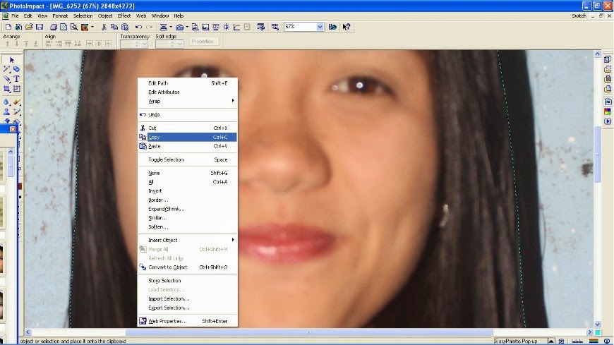Click the top panel-manager icon at right
This screenshot has width=614, height=345.
point(608,59)
